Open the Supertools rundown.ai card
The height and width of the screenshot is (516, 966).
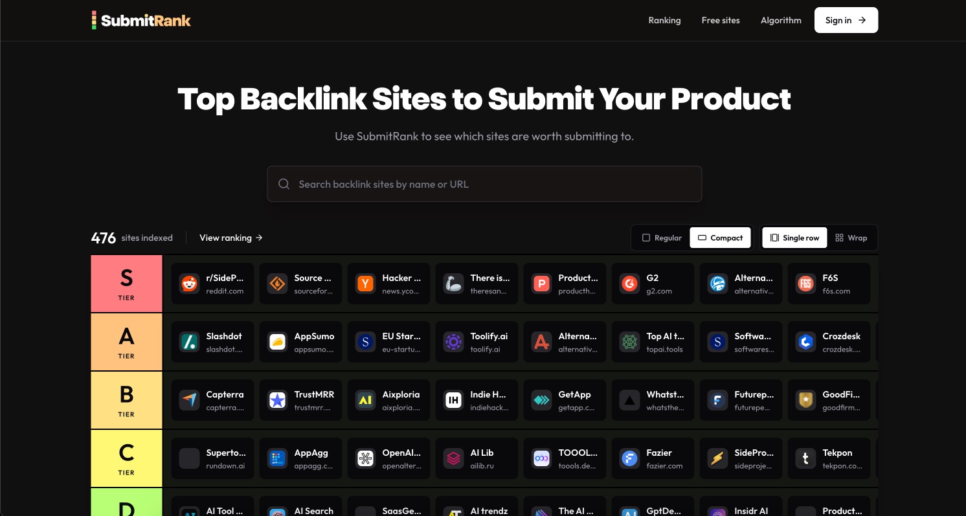tap(212, 458)
